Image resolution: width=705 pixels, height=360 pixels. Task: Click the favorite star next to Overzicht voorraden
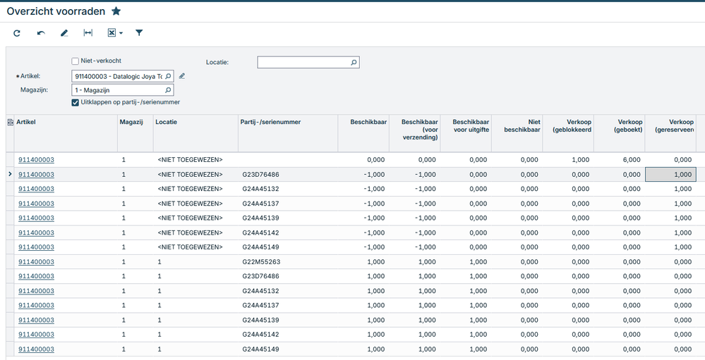tap(116, 11)
